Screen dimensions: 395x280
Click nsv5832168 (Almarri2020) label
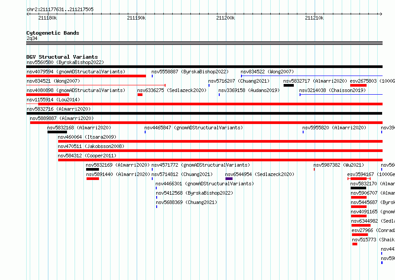(x=79, y=128)
